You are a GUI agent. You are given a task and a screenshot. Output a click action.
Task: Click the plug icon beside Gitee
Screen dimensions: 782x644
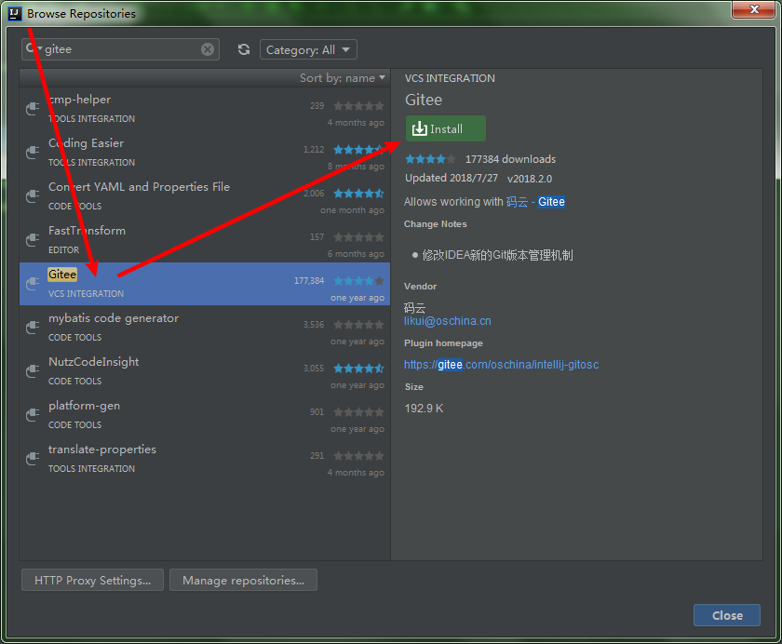pos(33,284)
